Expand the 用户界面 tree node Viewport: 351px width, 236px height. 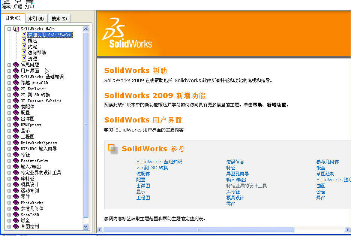[x=9, y=71]
